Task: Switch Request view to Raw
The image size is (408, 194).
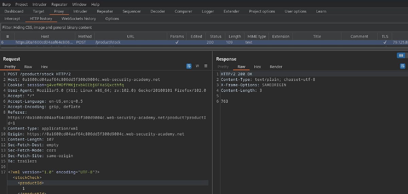Action: point(28,67)
